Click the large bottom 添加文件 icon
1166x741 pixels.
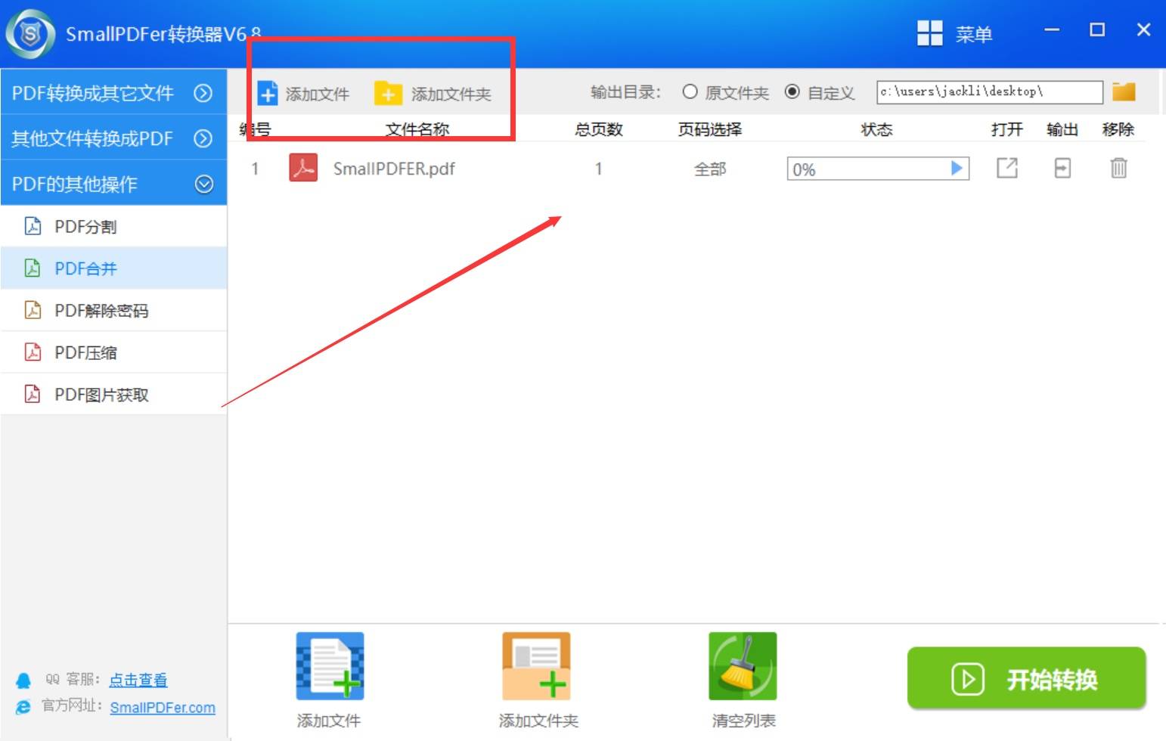point(330,666)
